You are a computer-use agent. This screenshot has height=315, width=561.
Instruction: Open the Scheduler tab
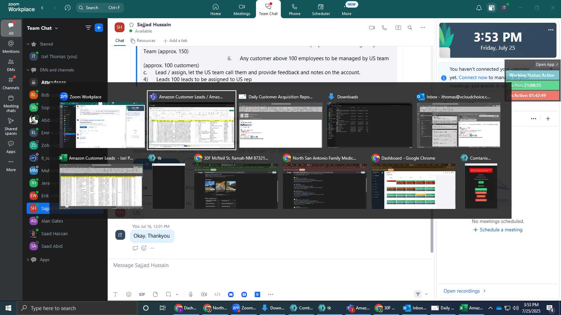click(x=321, y=9)
